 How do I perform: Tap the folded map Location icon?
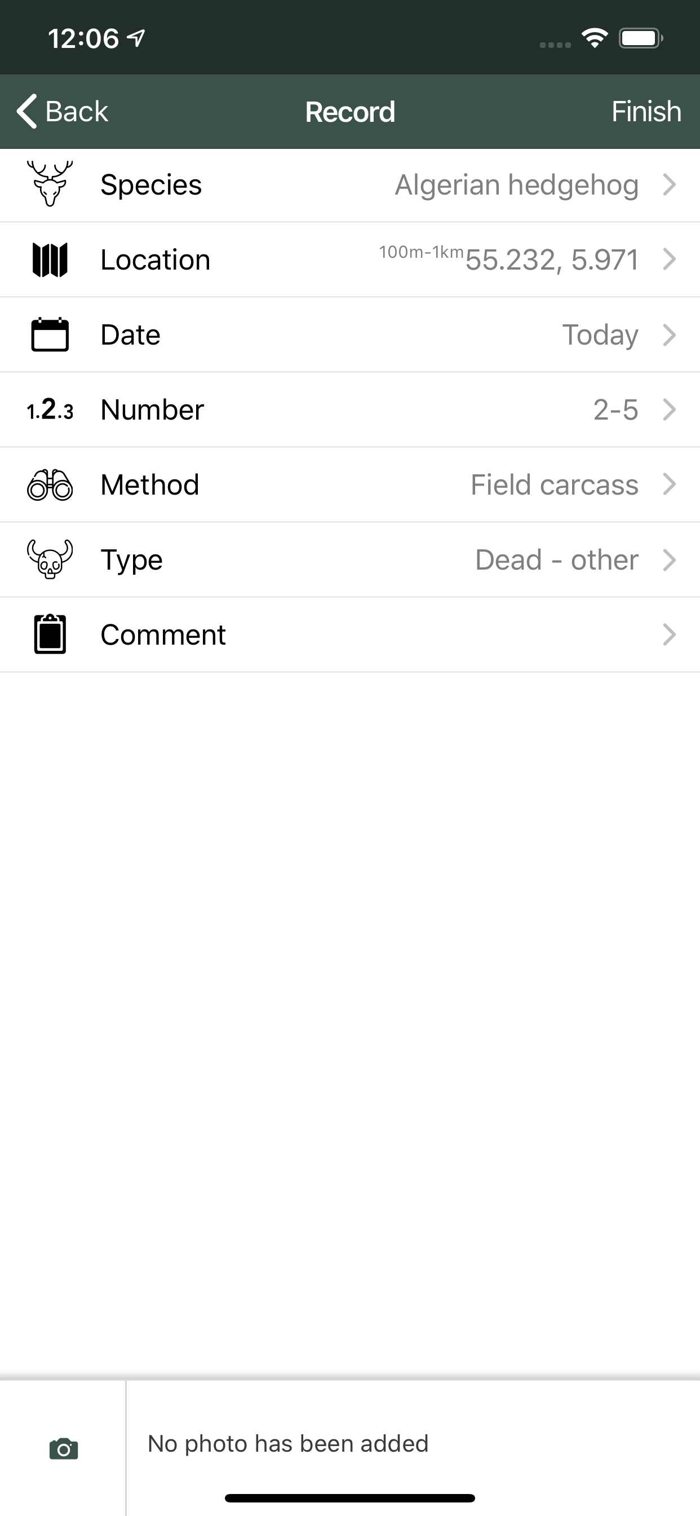coord(50,259)
